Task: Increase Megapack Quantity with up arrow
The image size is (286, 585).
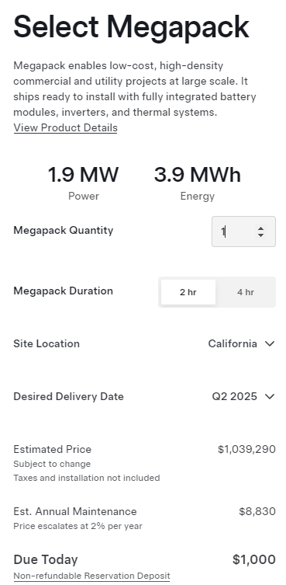Action: pyautogui.click(x=260, y=228)
